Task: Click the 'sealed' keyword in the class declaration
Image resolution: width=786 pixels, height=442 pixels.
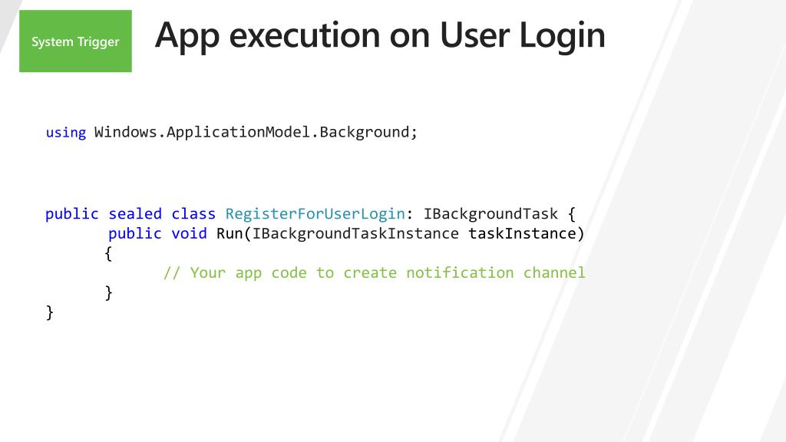Action: (x=135, y=214)
